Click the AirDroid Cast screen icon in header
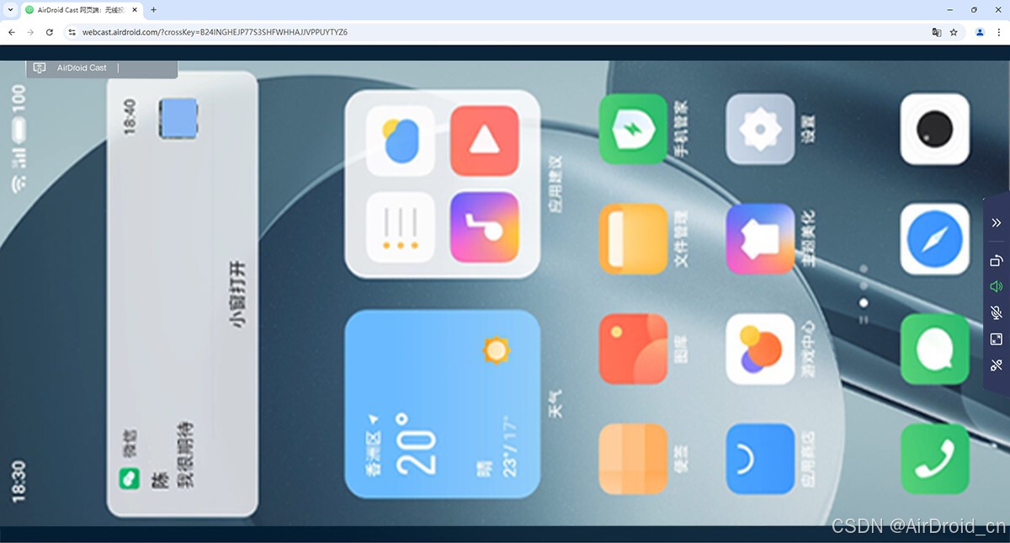Screen dimensions: 1010x543 click(40, 67)
